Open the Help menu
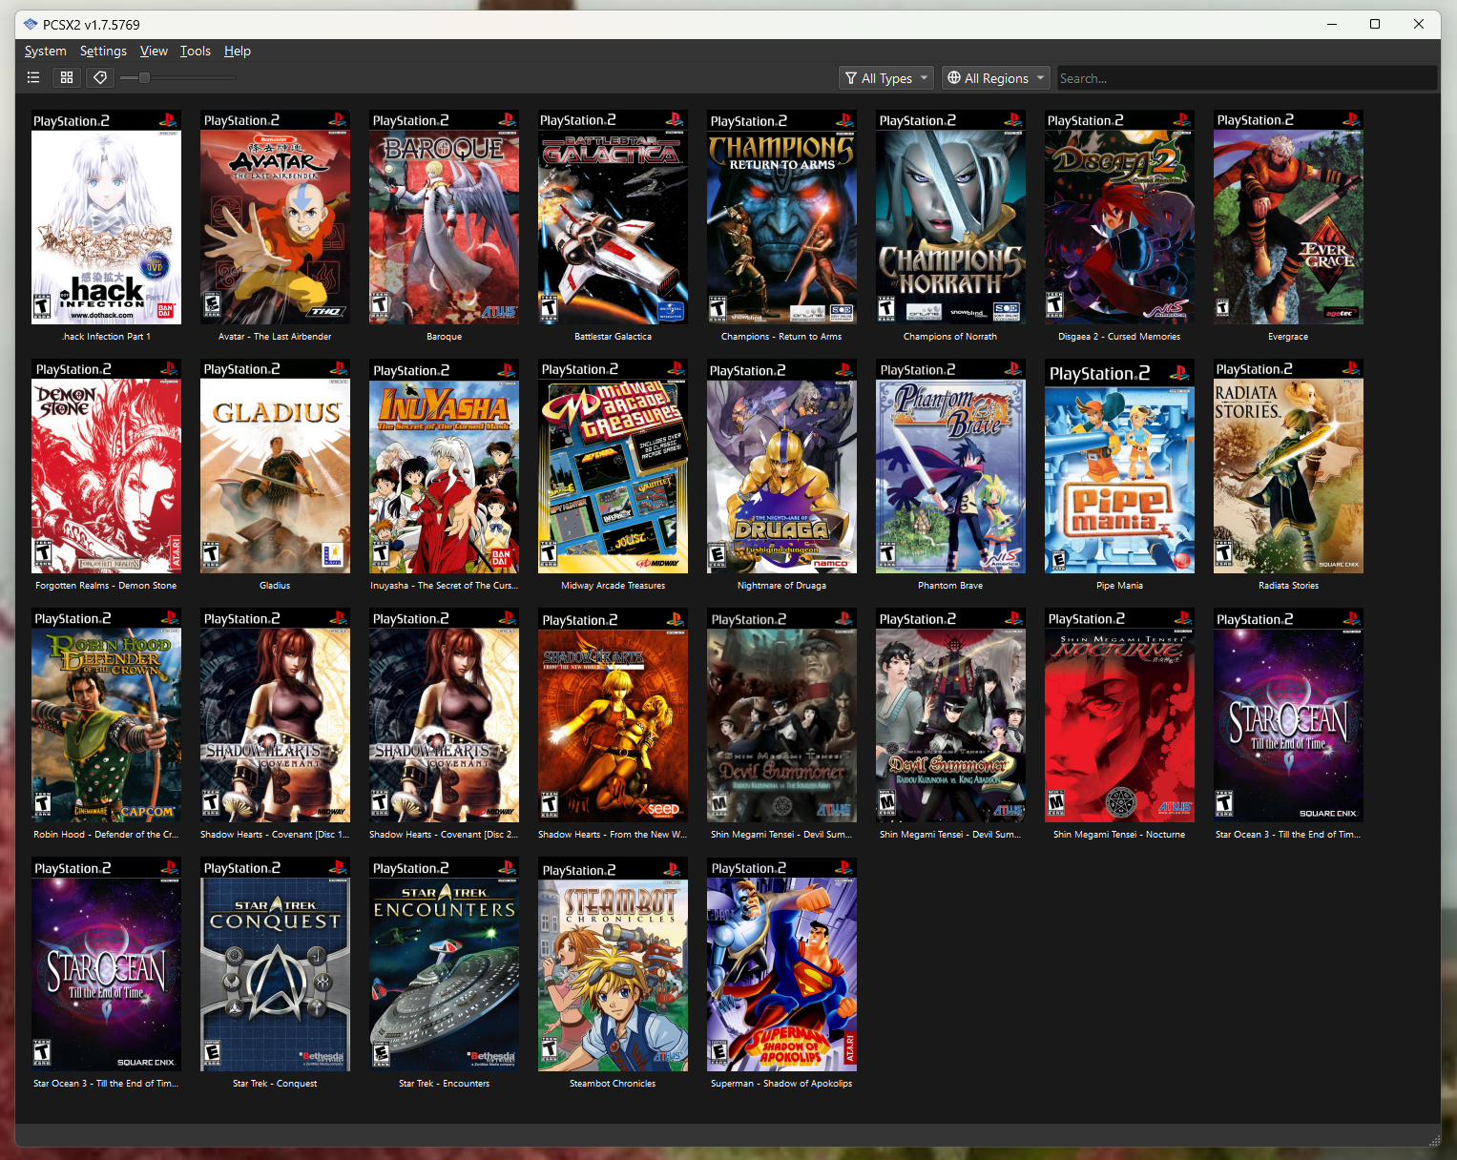The width and height of the screenshot is (1457, 1160). (238, 52)
